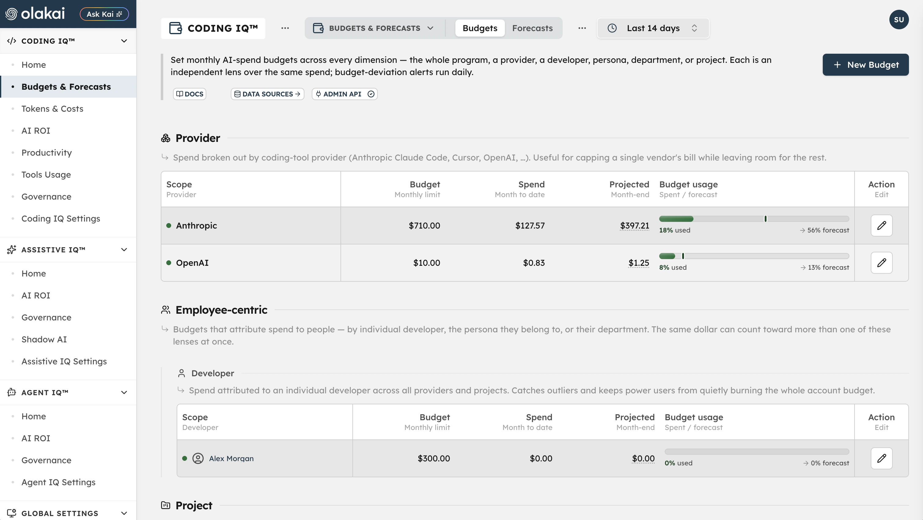
Task: Click the Employee-centric people icon
Action: (x=166, y=310)
